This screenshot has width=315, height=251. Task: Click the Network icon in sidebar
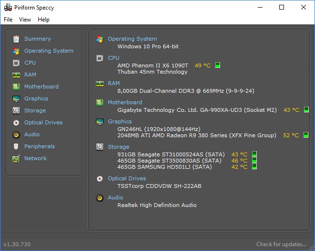[16, 158]
